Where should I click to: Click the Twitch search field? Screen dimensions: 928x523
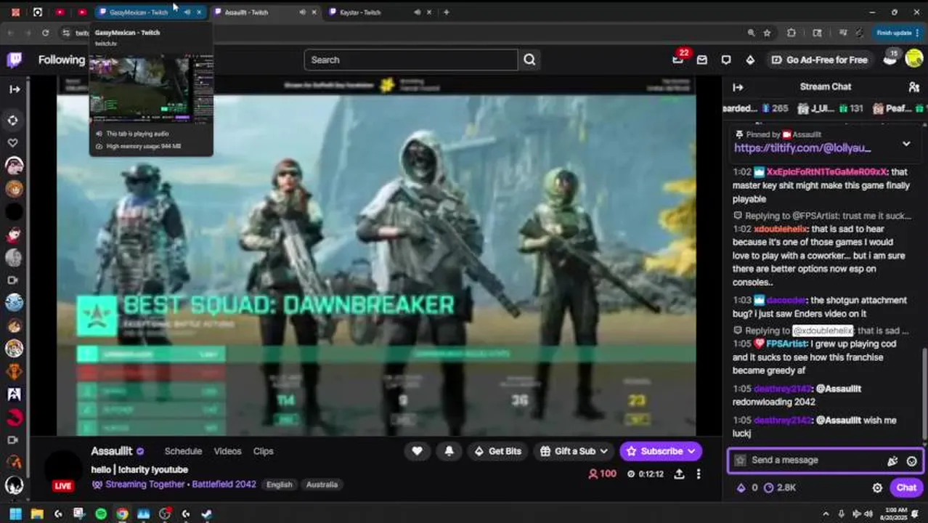point(411,60)
